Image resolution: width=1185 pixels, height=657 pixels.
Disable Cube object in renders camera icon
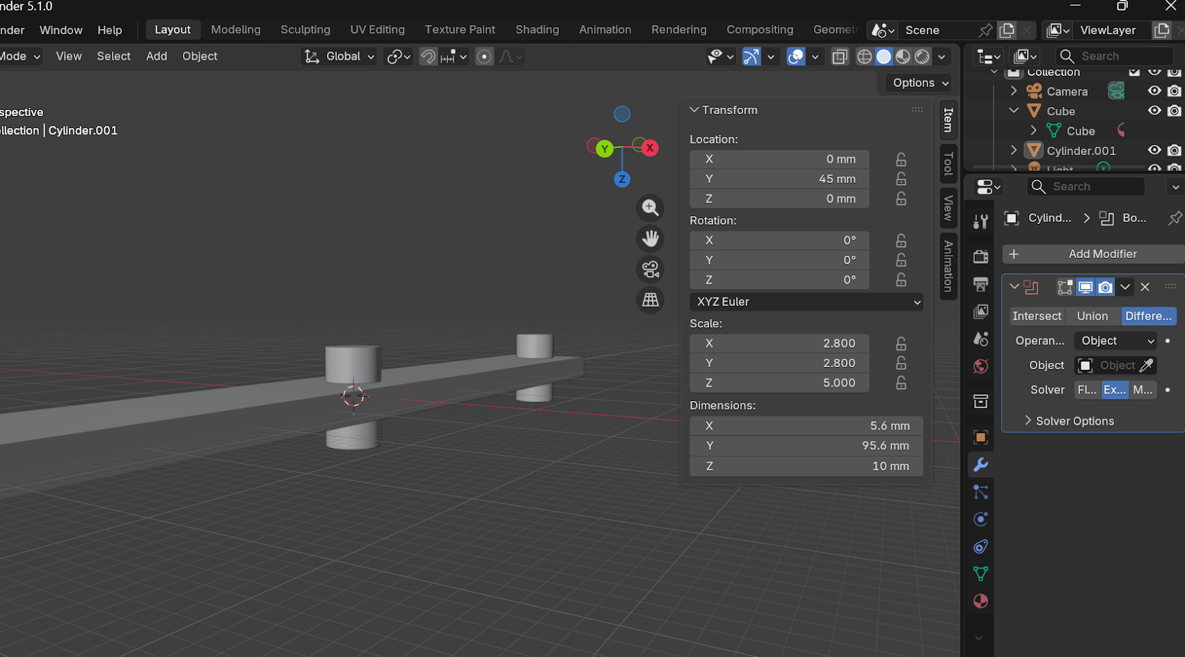pos(1175,111)
